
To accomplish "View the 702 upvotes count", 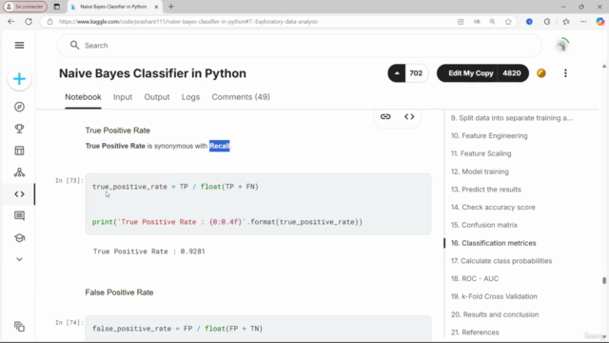I will [x=416, y=73].
